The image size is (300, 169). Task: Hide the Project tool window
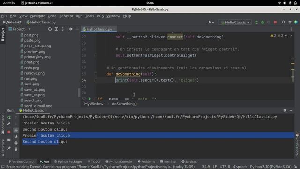77,29
